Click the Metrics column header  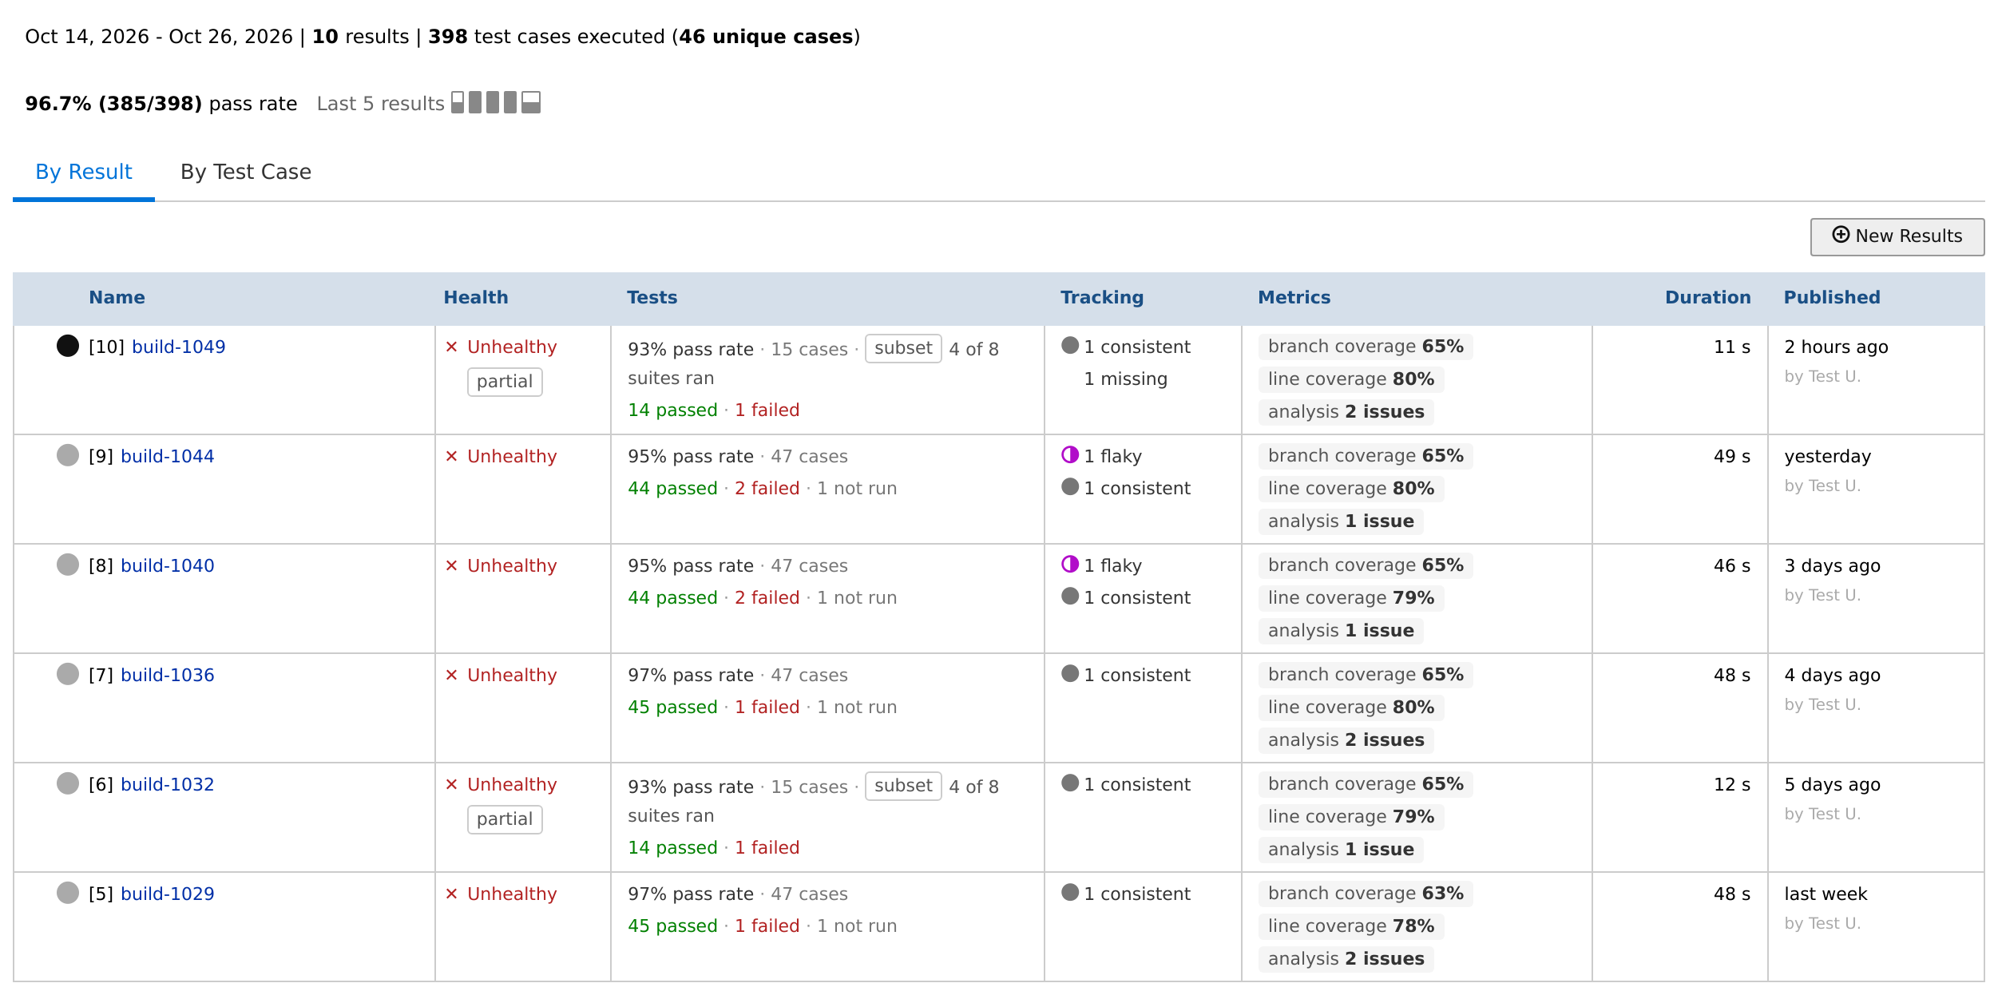[x=1294, y=297]
